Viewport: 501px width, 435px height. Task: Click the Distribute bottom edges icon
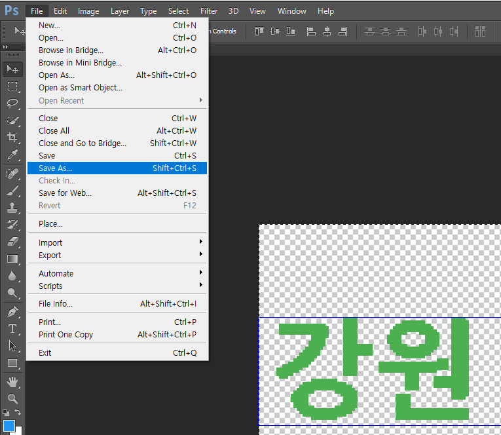click(x=401, y=31)
